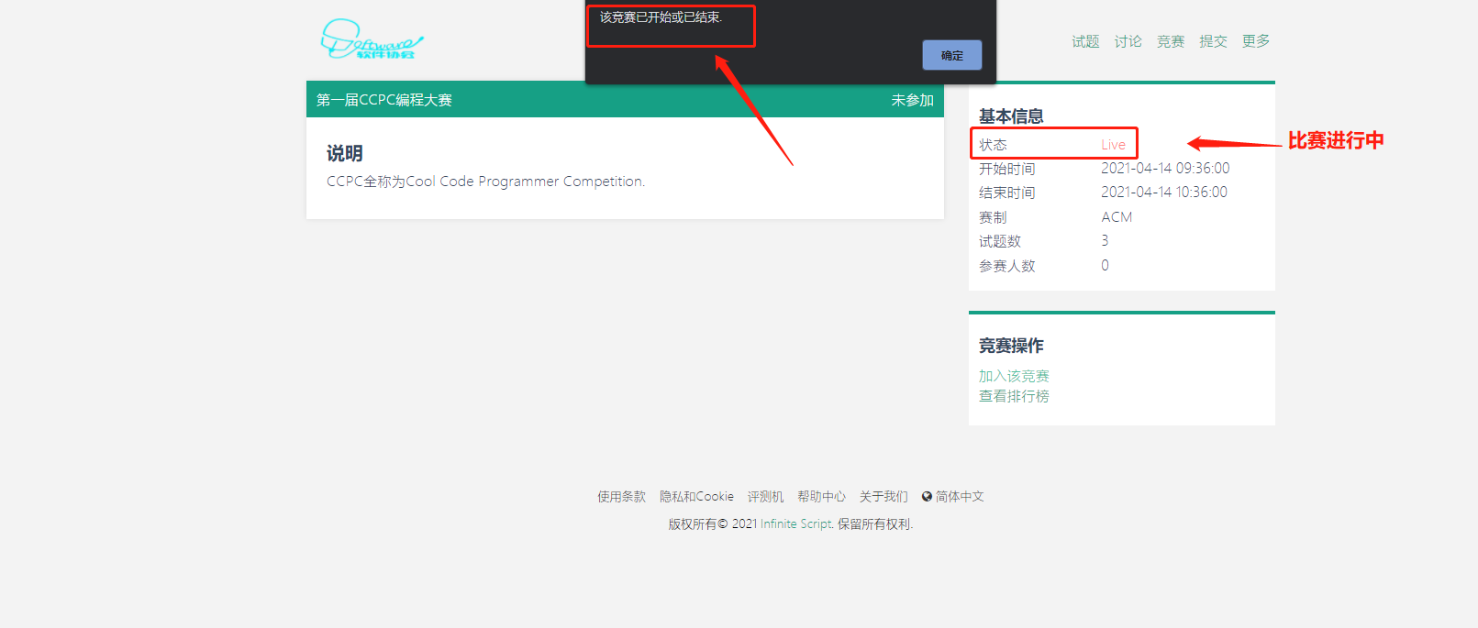Click the 参赛人数 row label
The width and height of the screenshot is (1478, 628).
(1006, 266)
